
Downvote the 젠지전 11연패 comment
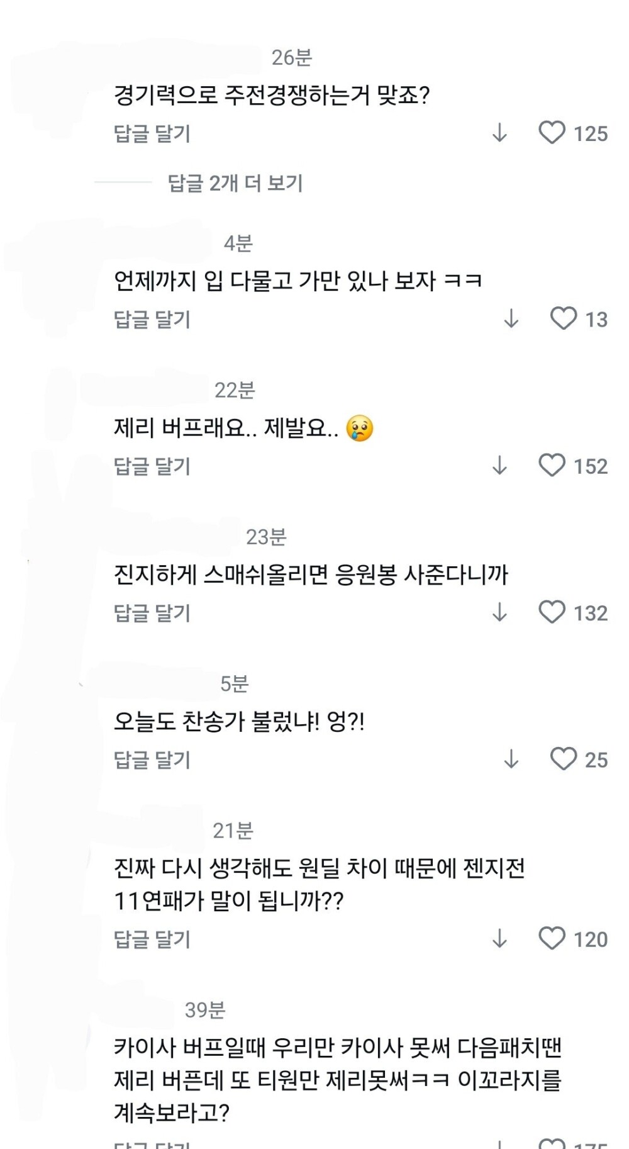pyautogui.click(x=499, y=938)
